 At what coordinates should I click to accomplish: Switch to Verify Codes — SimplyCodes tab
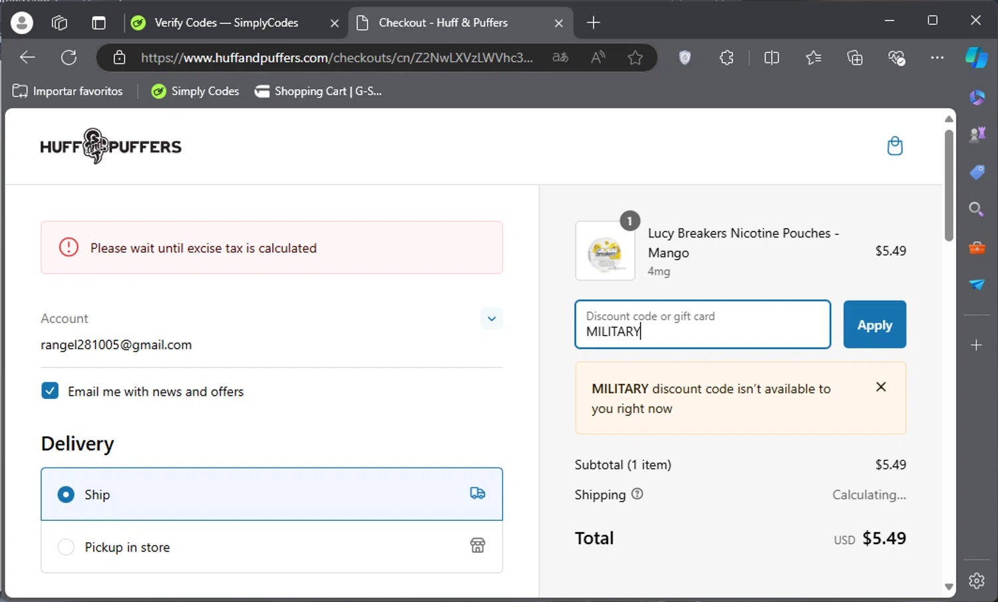(x=226, y=23)
